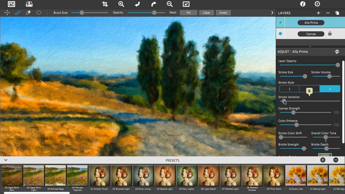Select Stroke Style 3 segment

330,89
